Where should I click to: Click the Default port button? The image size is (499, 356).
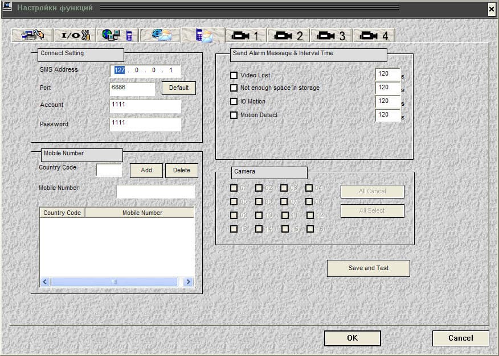coord(178,88)
